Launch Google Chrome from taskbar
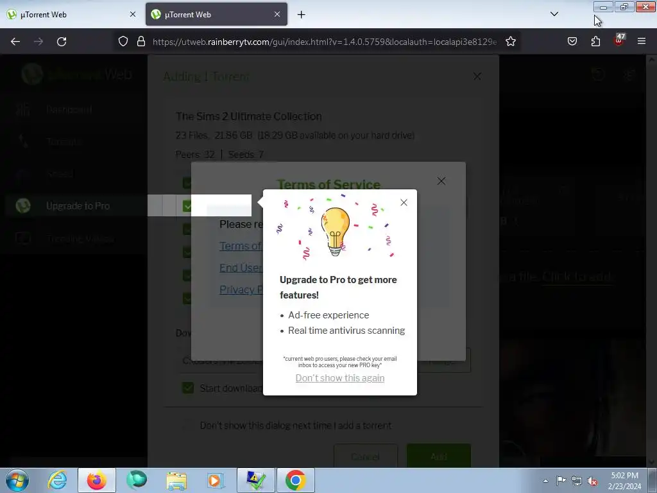 click(296, 480)
